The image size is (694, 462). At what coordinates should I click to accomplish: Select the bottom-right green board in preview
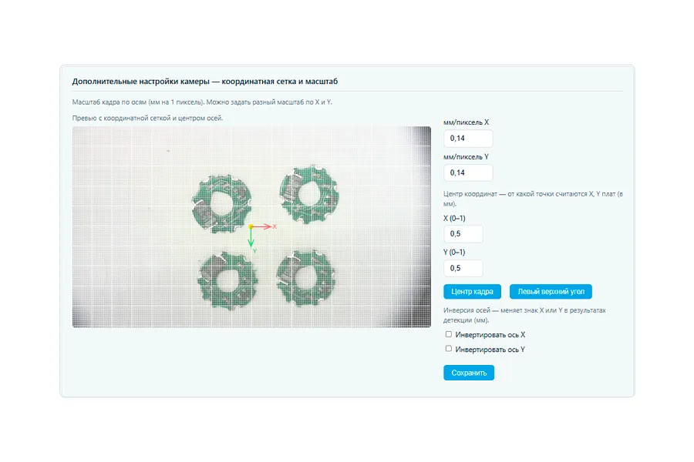[x=306, y=278]
